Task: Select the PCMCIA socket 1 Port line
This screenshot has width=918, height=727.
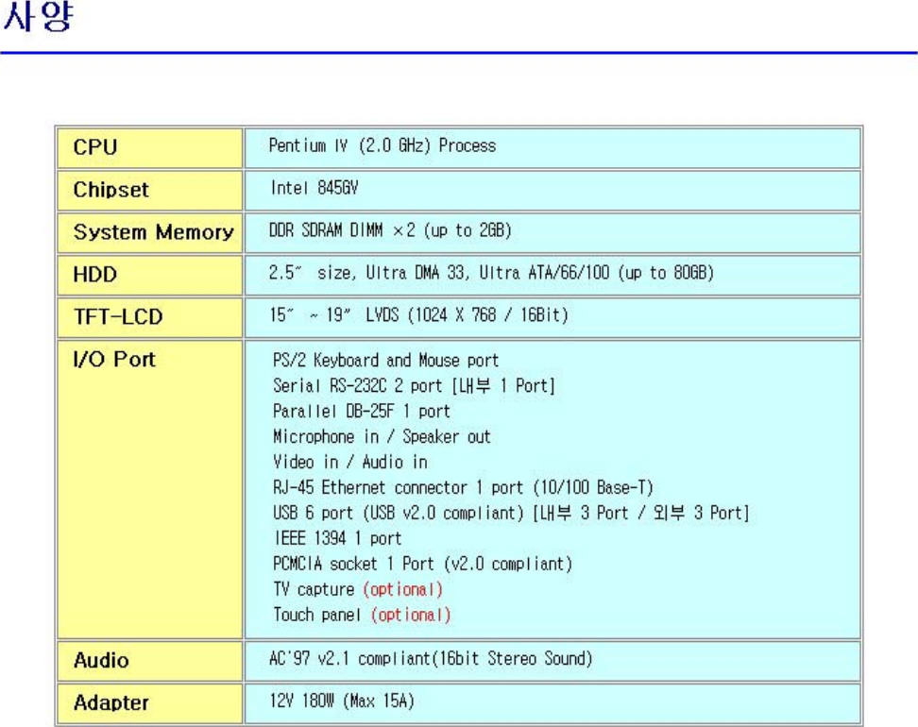Action: click(x=422, y=564)
